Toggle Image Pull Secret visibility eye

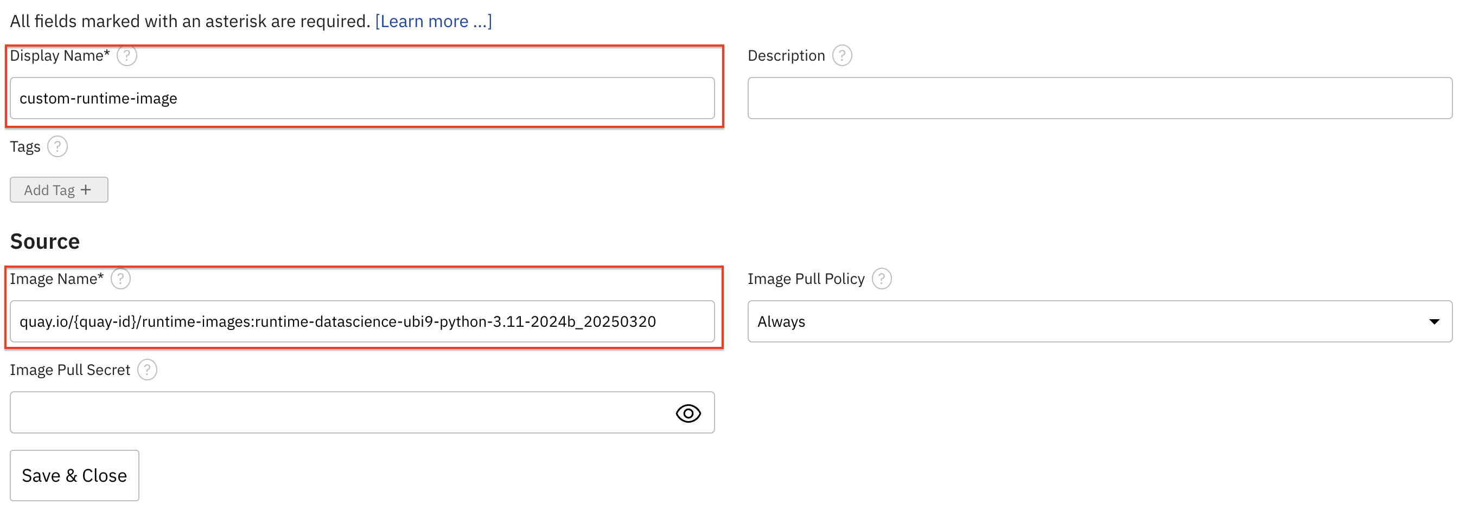[x=688, y=413]
